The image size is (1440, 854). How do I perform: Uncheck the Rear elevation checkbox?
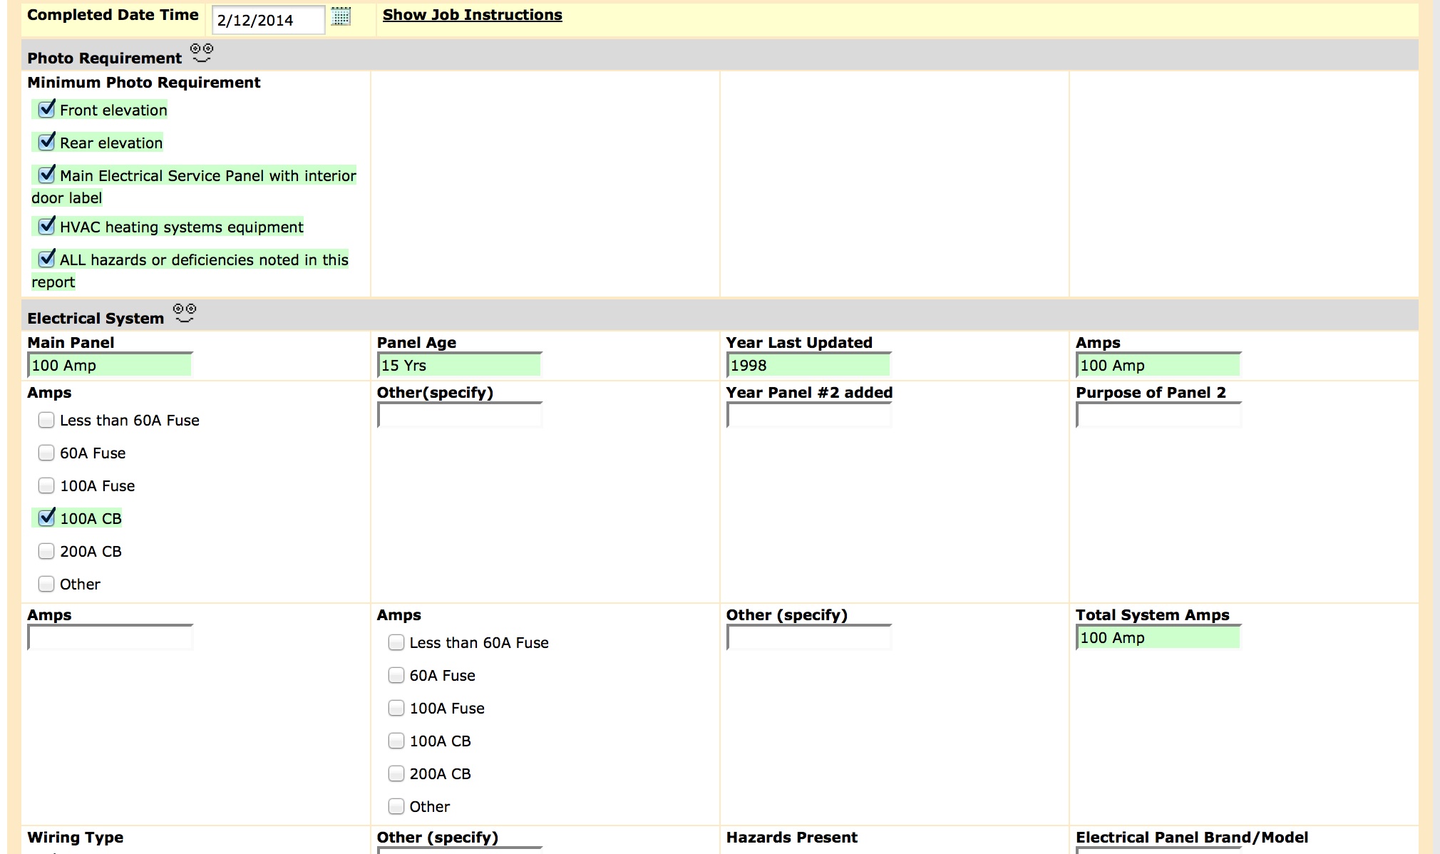pyautogui.click(x=46, y=142)
